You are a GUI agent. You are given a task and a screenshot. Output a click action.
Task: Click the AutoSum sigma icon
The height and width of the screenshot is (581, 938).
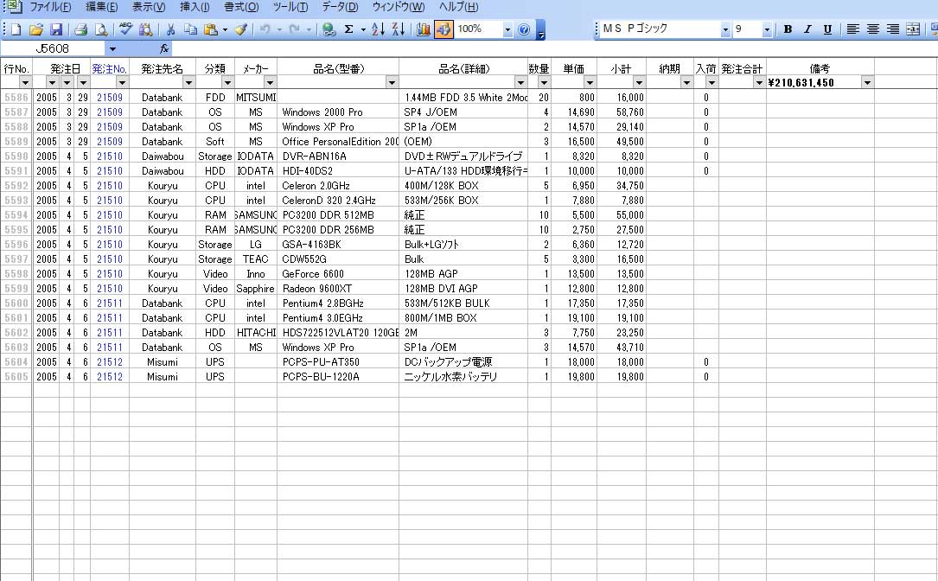(349, 29)
